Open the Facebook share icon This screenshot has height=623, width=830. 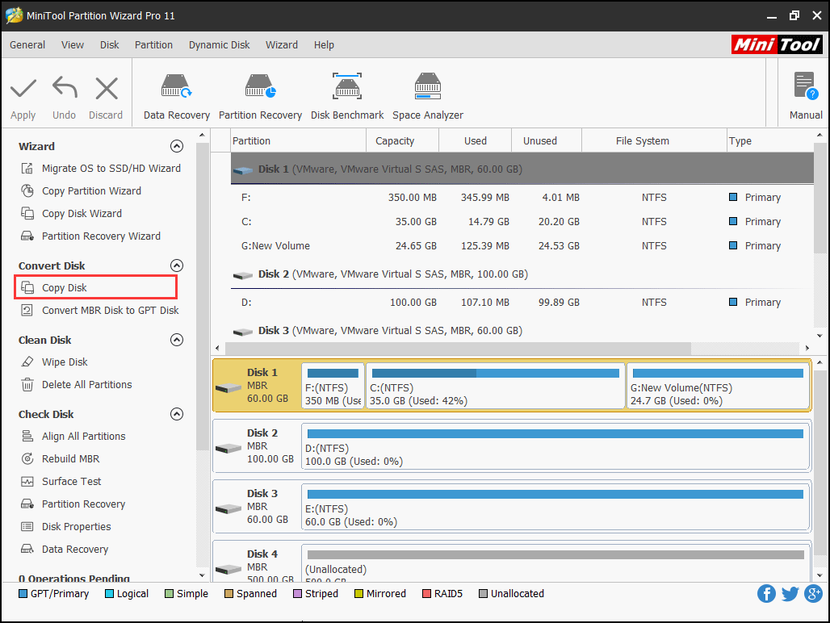[766, 593]
